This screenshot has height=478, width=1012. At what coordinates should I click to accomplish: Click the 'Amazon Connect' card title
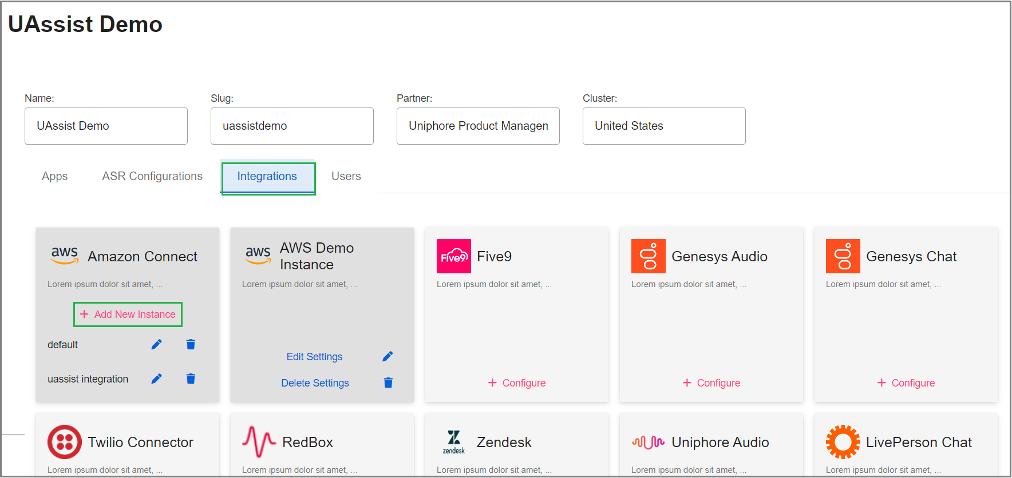(x=143, y=256)
